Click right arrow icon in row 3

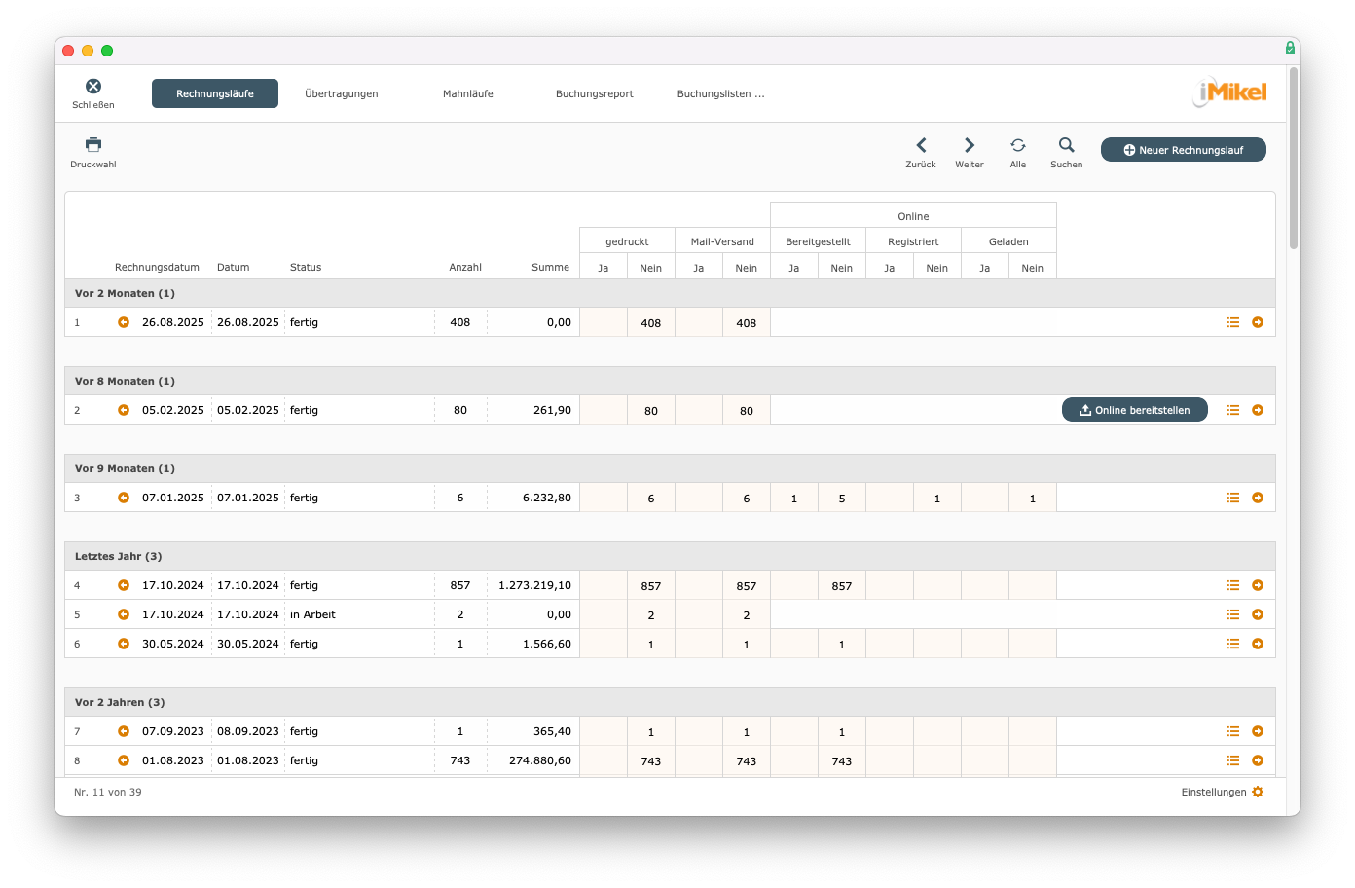pyautogui.click(x=1258, y=498)
